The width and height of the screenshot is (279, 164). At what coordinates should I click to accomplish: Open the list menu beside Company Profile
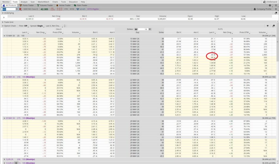click(276, 9)
